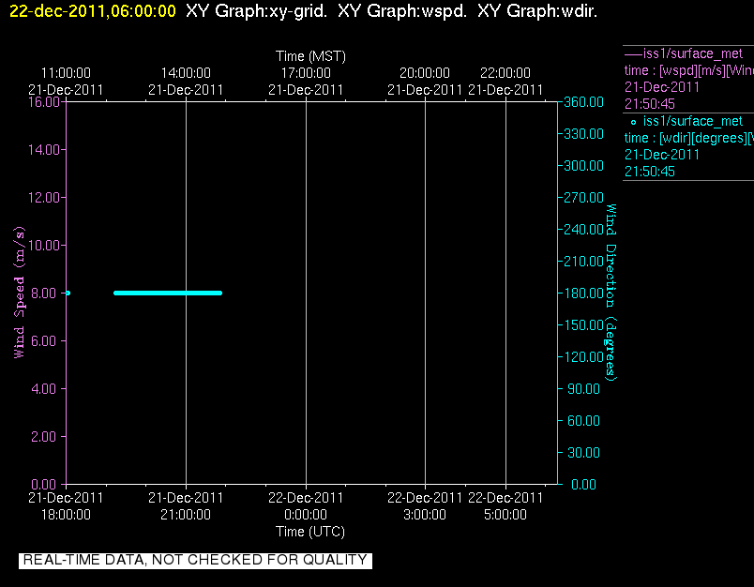Click the 'Time (UTC)' bottom axis label
Screen dimensions: 754x587
point(310,532)
